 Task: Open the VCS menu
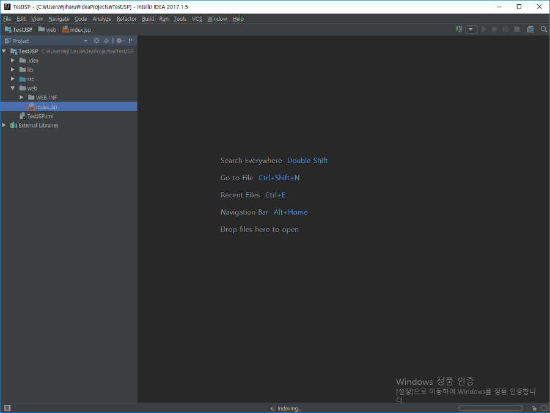tap(197, 19)
